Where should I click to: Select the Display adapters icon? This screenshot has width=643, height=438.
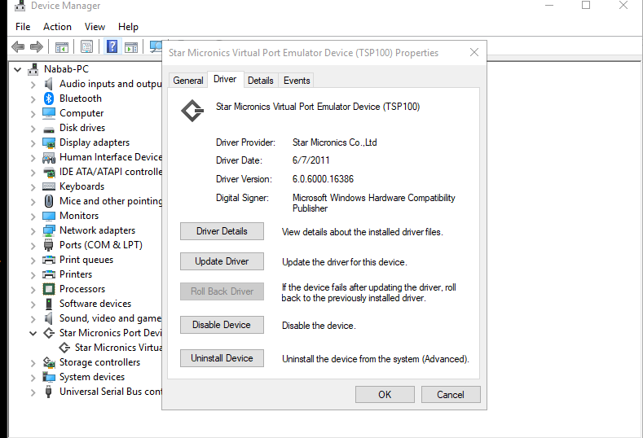click(x=49, y=143)
